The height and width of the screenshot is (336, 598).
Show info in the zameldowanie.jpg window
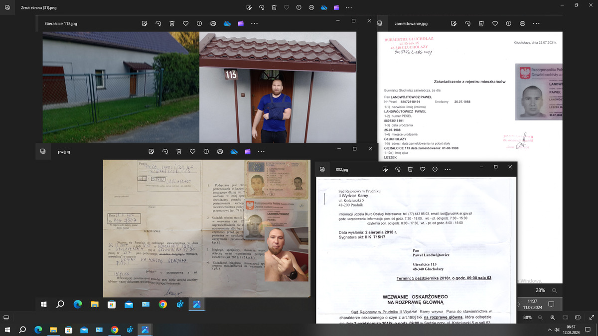tap(508, 23)
